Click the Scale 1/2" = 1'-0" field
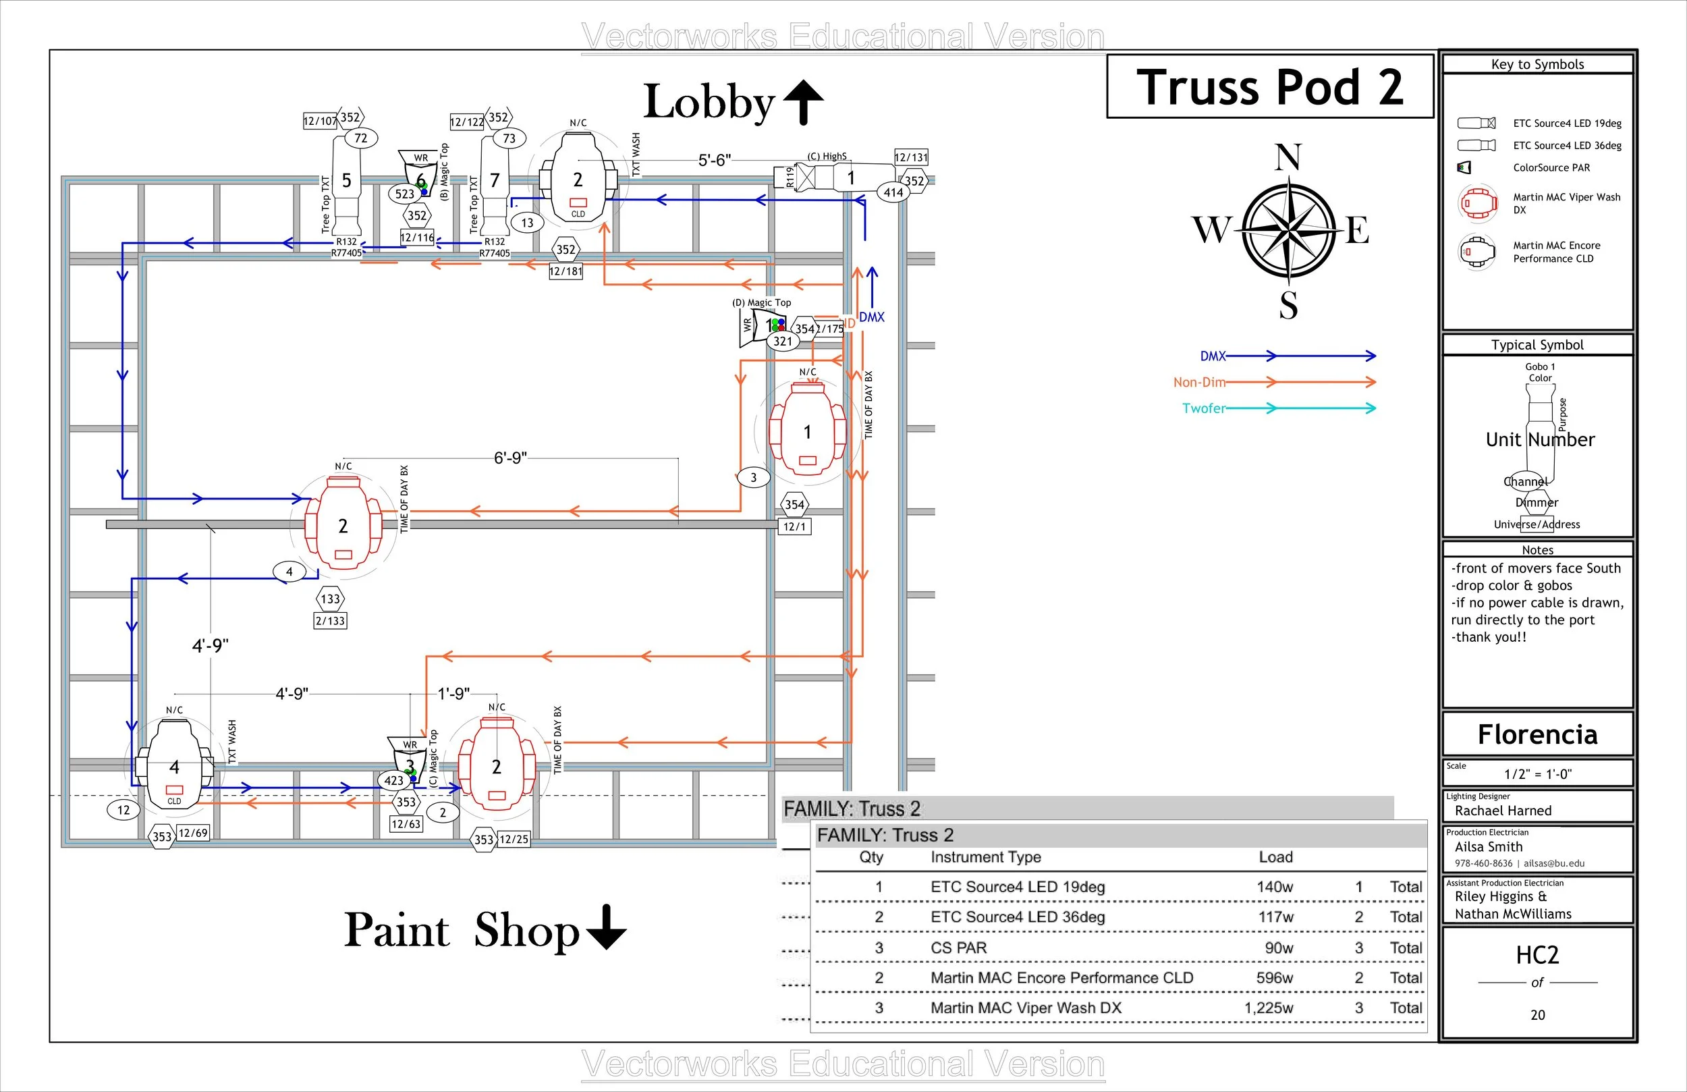 (x=1537, y=773)
